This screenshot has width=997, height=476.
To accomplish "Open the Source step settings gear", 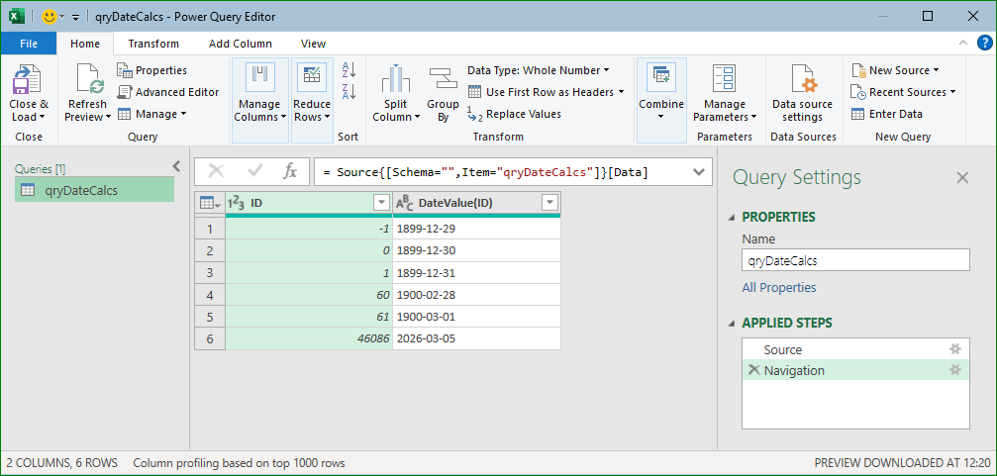I will 954,349.
